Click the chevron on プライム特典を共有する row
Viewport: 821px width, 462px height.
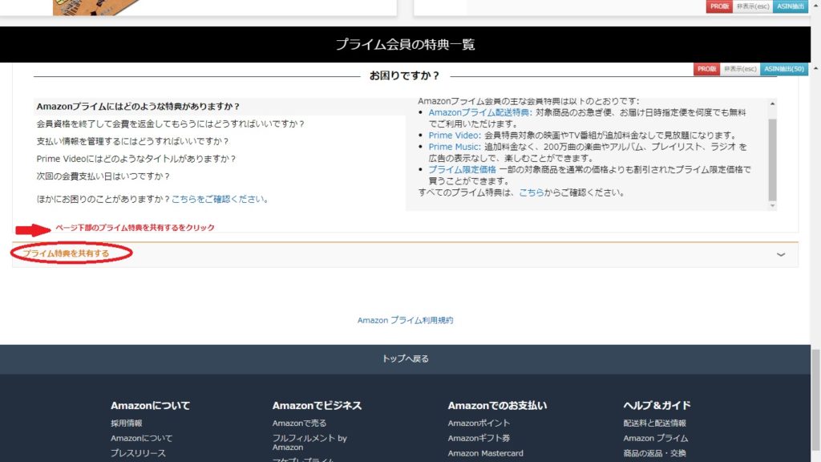[x=781, y=254]
